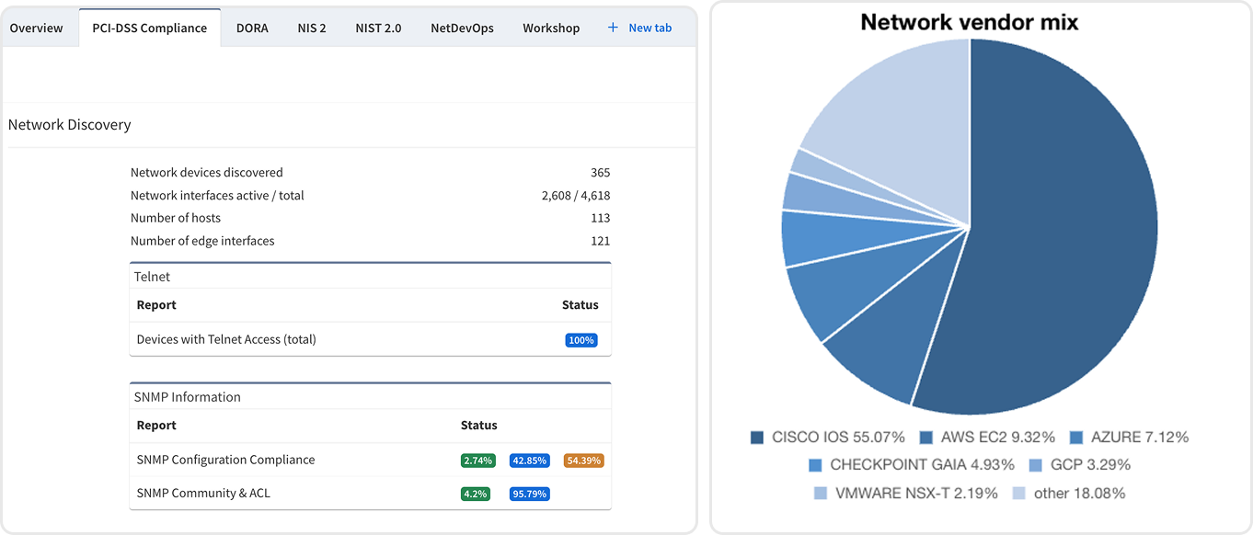Click the blue 95.79% status badge
The width and height of the screenshot is (1253, 535).
click(530, 494)
